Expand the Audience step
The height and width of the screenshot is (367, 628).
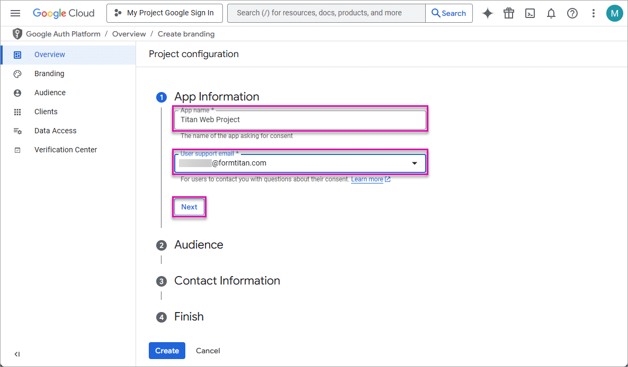pos(199,245)
